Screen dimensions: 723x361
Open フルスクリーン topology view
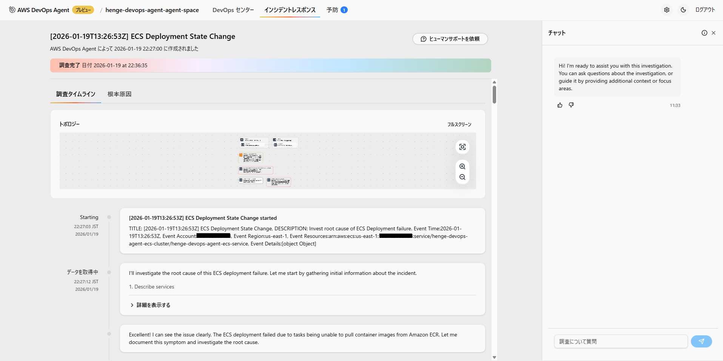[x=459, y=124]
